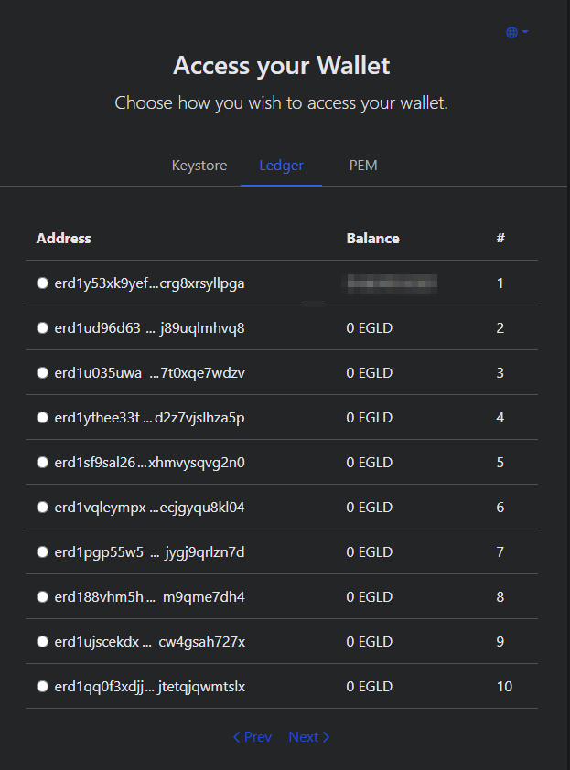
Task: Select address erd1vqleympx radio button
Action: point(42,507)
